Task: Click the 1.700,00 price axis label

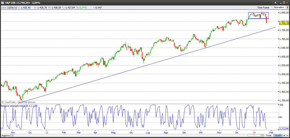Action: coord(284,39)
